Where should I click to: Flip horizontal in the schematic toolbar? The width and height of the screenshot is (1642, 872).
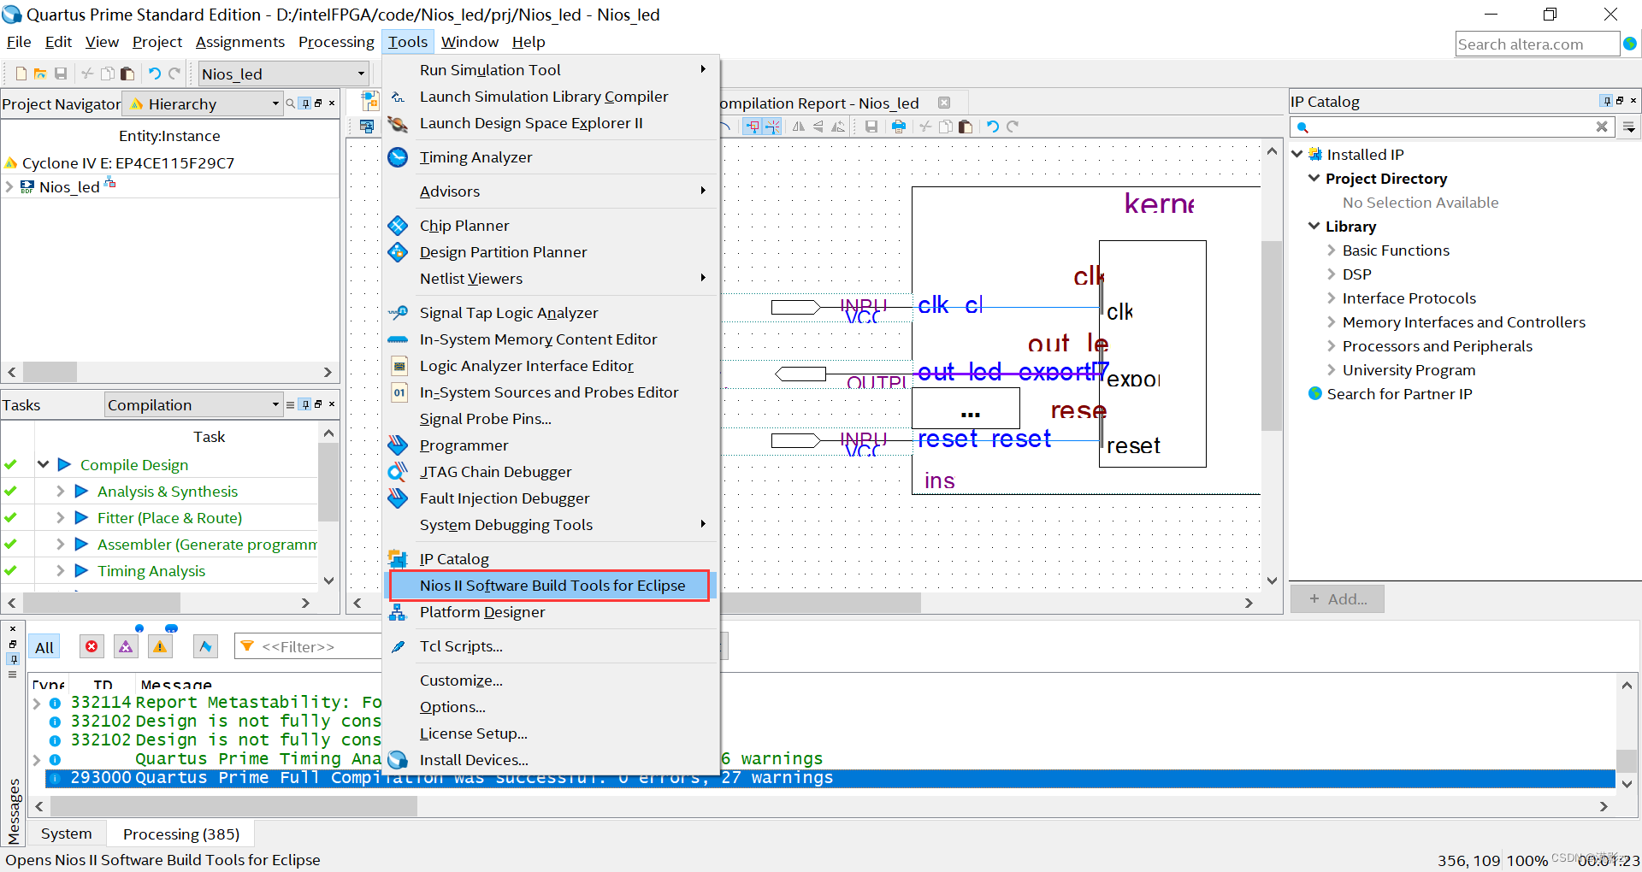click(x=799, y=127)
